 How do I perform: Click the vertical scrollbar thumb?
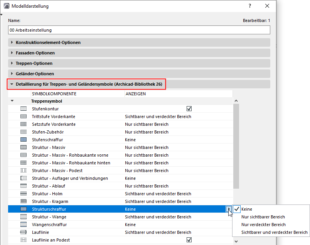tap(236, 146)
